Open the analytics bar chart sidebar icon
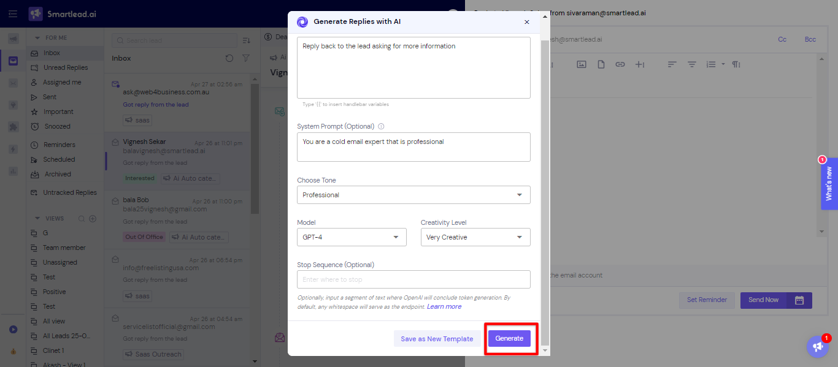 point(13,171)
